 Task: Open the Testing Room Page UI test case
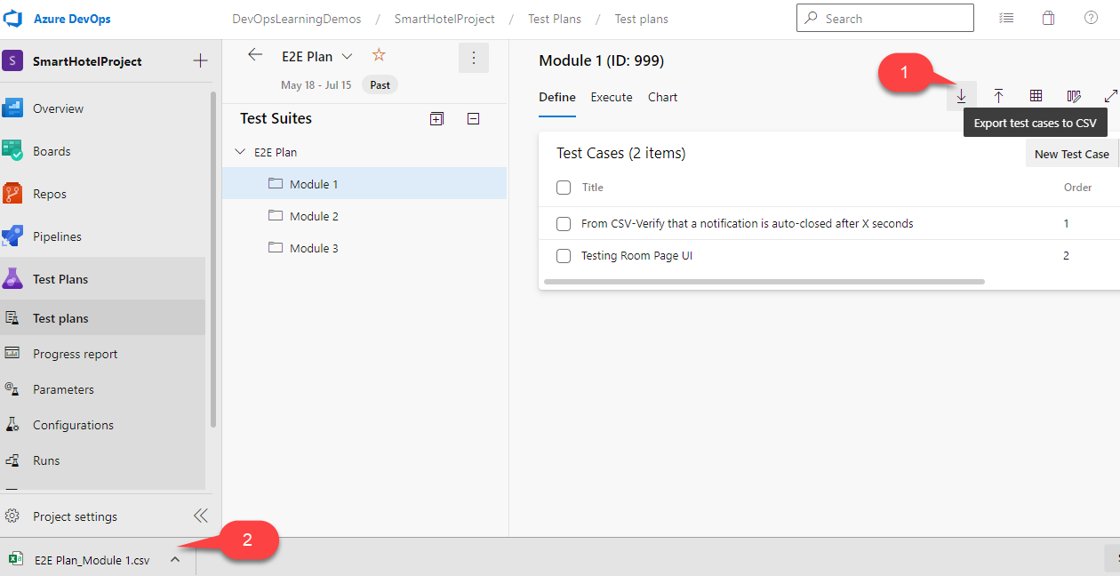coord(636,255)
